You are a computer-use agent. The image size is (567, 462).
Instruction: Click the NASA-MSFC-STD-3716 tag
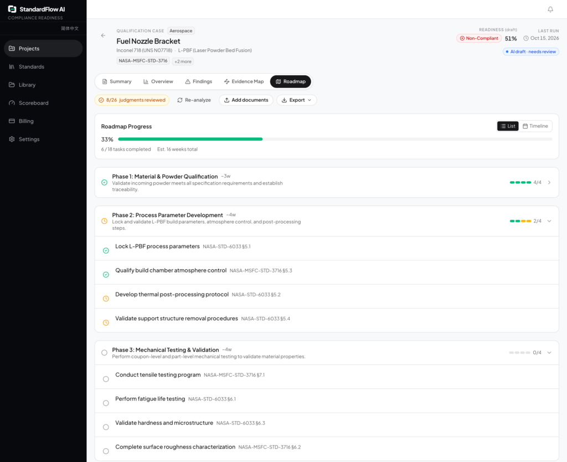click(x=143, y=61)
